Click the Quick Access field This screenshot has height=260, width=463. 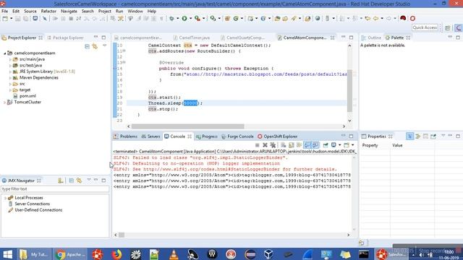[x=425, y=27]
